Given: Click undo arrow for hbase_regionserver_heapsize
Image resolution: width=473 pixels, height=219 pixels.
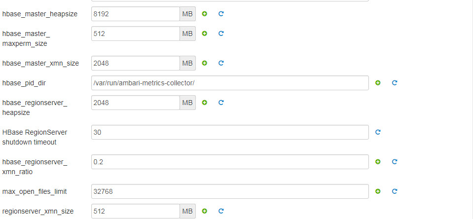Looking at the screenshot, I should [221, 103].
